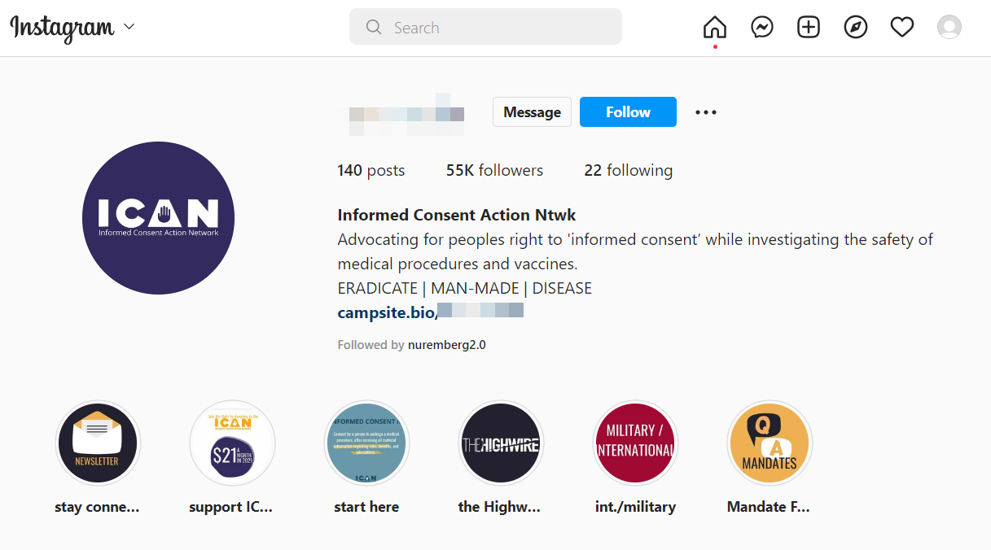Image resolution: width=991 pixels, height=550 pixels.
Task: Open activity feed heart icon
Action: (901, 28)
